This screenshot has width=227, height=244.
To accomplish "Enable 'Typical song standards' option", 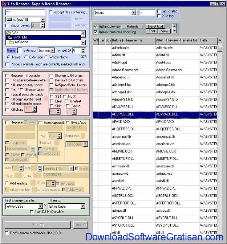I will click(7, 94).
